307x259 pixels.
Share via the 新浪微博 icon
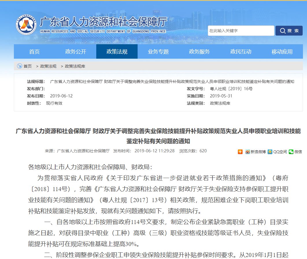point(247,151)
